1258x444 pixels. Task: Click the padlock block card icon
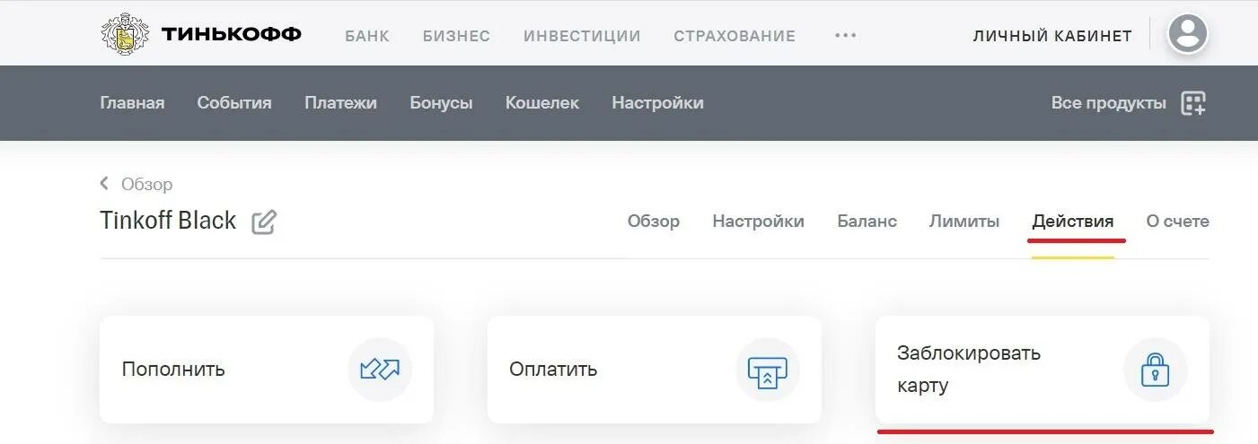tap(1156, 370)
